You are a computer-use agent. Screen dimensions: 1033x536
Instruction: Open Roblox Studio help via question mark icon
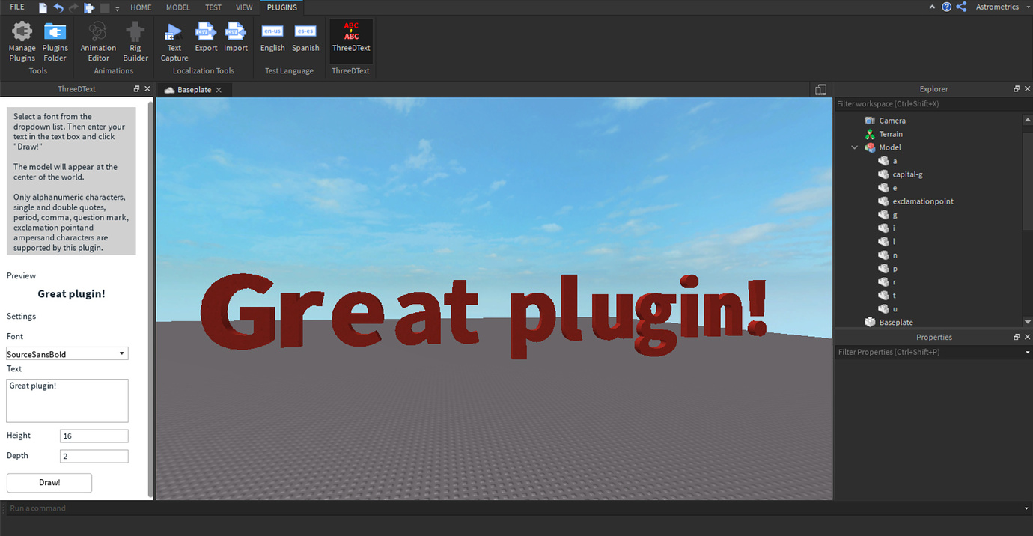(946, 7)
